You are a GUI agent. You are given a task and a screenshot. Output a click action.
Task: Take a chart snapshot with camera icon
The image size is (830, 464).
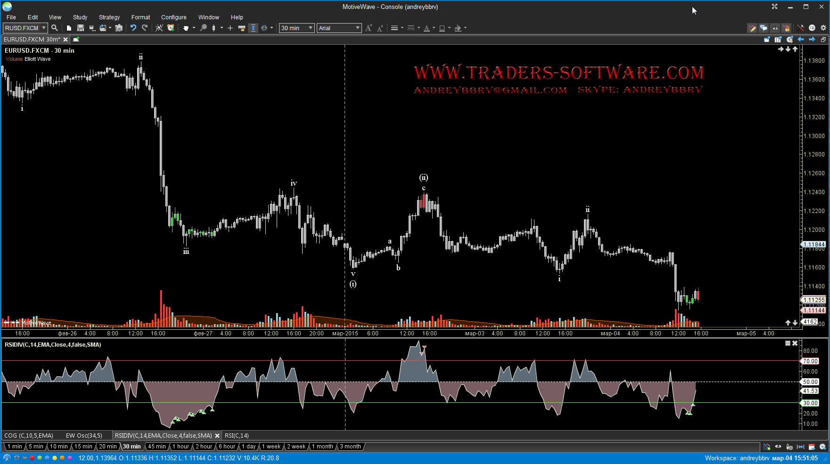(x=119, y=28)
